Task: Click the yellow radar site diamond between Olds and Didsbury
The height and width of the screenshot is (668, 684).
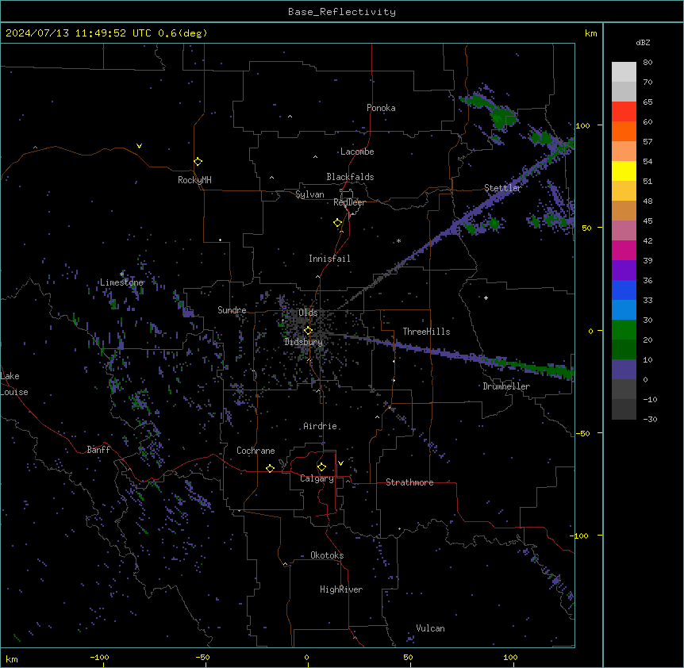Action: click(309, 331)
